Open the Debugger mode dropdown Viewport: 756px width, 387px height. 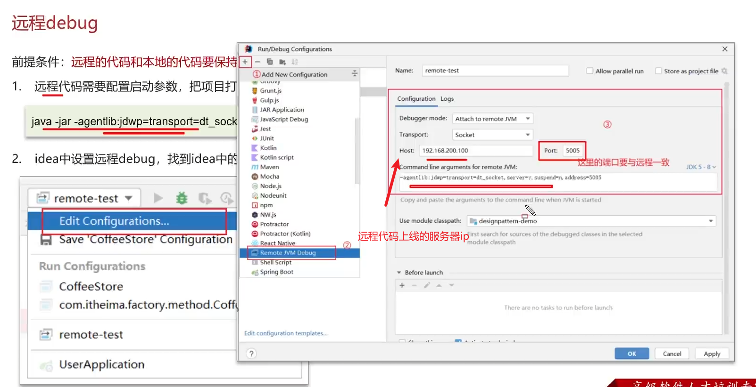(x=492, y=119)
